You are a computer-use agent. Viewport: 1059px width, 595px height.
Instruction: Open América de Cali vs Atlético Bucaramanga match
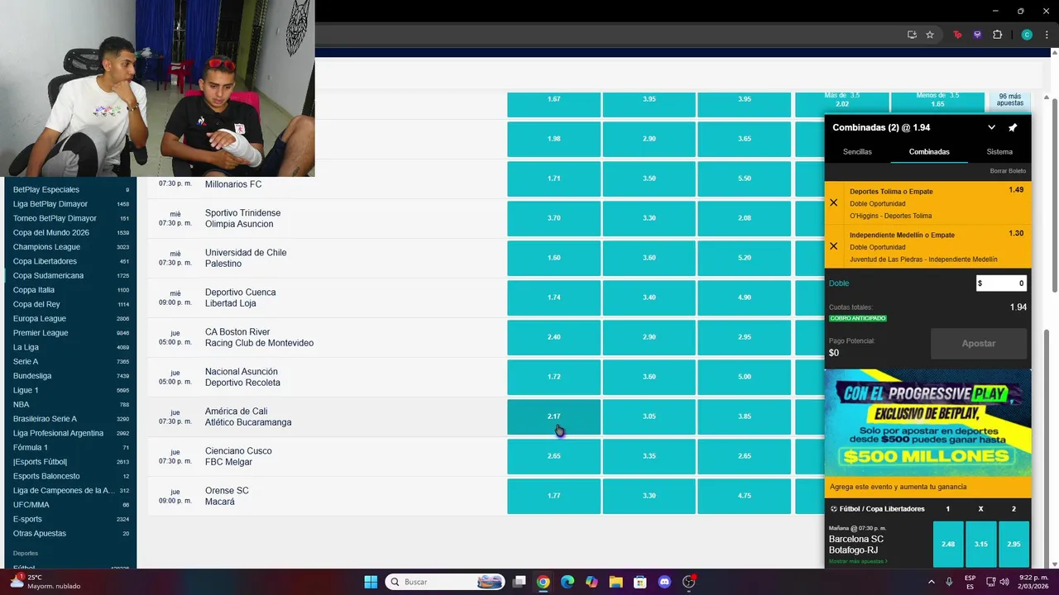[248, 416]
